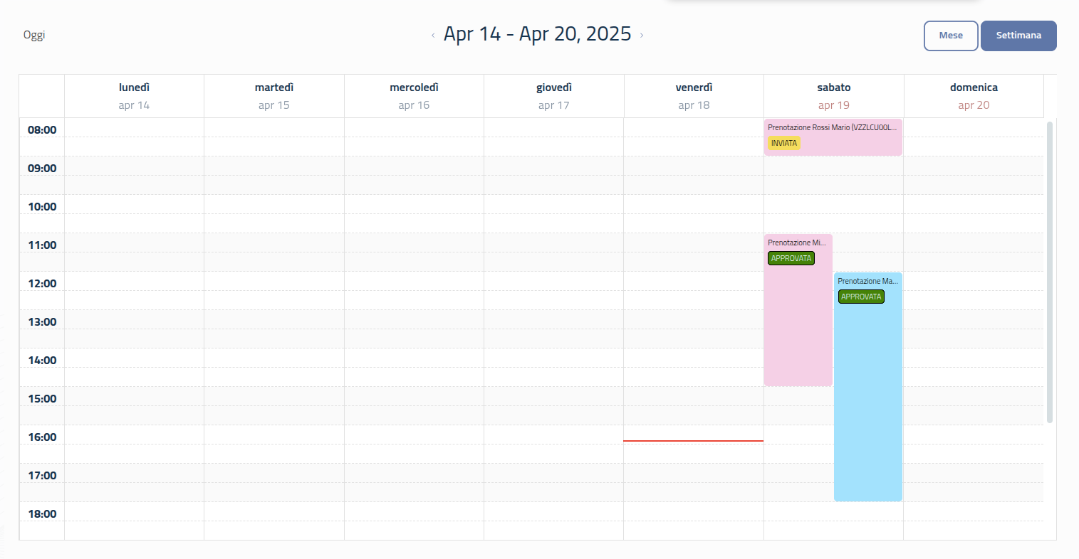
Task: Click the Oggi today button
Action: coord(34,35)
